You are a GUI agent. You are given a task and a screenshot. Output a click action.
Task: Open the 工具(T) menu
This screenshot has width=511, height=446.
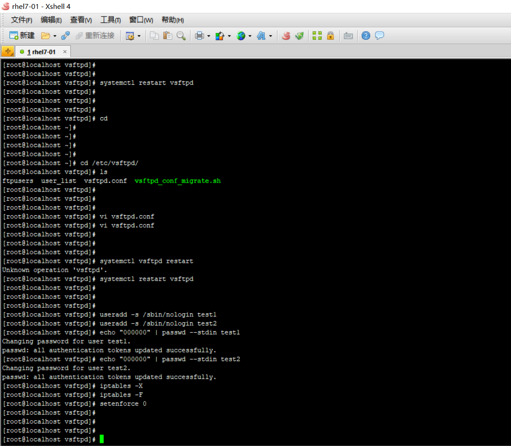pos(111,20)
